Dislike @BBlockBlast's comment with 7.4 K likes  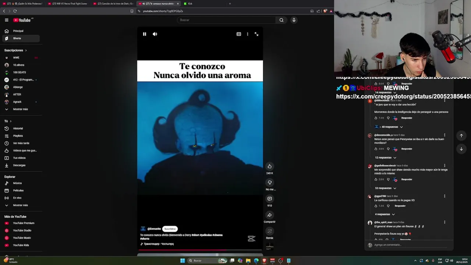(388, 118)
